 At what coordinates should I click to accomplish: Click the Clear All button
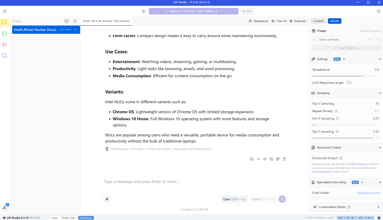(279, 21)
